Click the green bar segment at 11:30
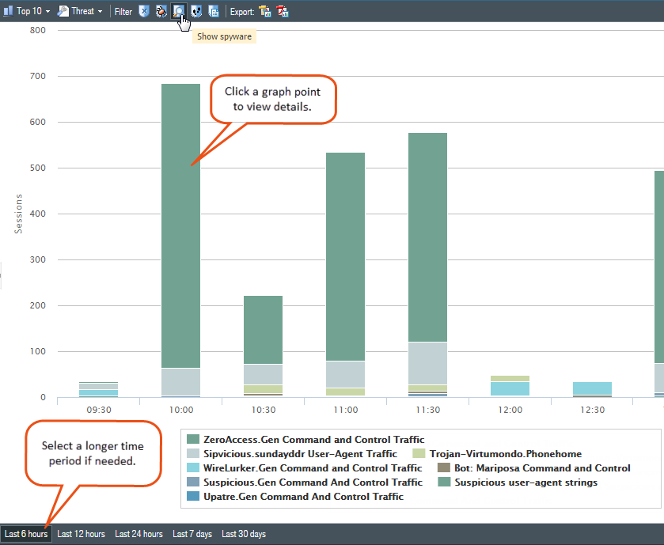Viewport: 664px width, 545px height. 427,237
